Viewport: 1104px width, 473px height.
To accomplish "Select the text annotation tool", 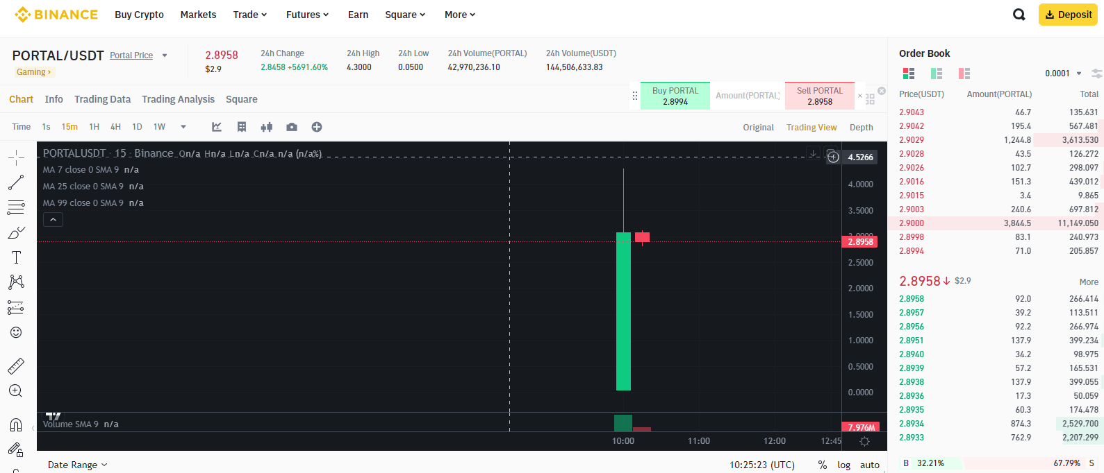I will pos(16,257).
